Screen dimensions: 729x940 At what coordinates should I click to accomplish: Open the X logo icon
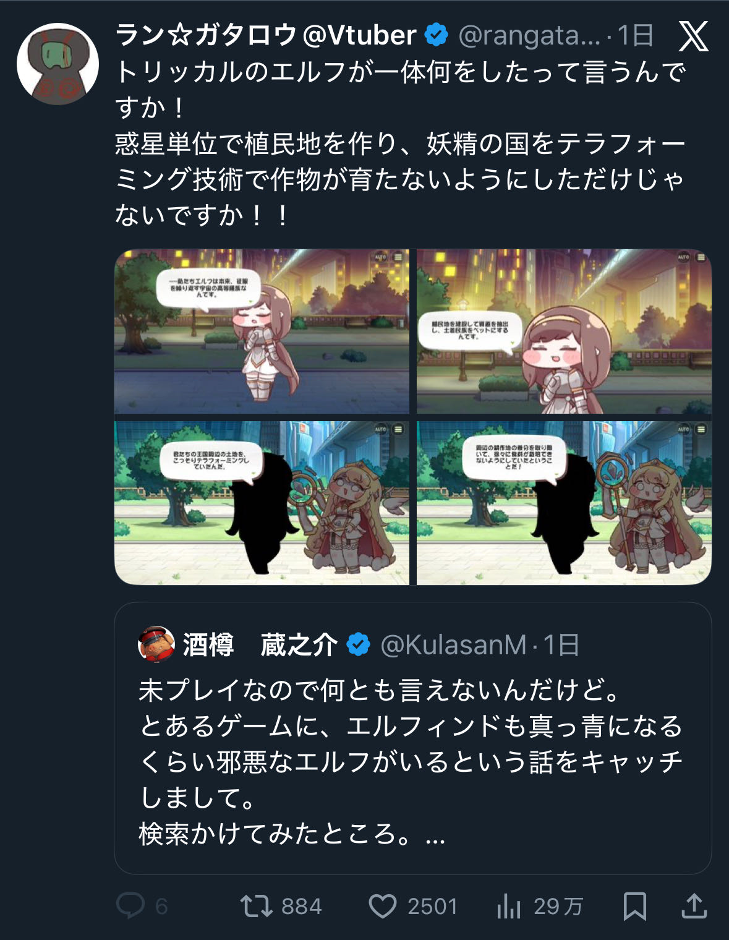point(693,36)
